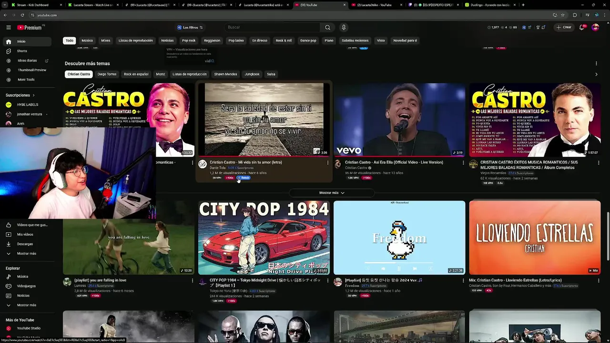The height and width of the screenshot is (343, 610).
Task: Open Shorts in the sidebar
Action: 22,51
